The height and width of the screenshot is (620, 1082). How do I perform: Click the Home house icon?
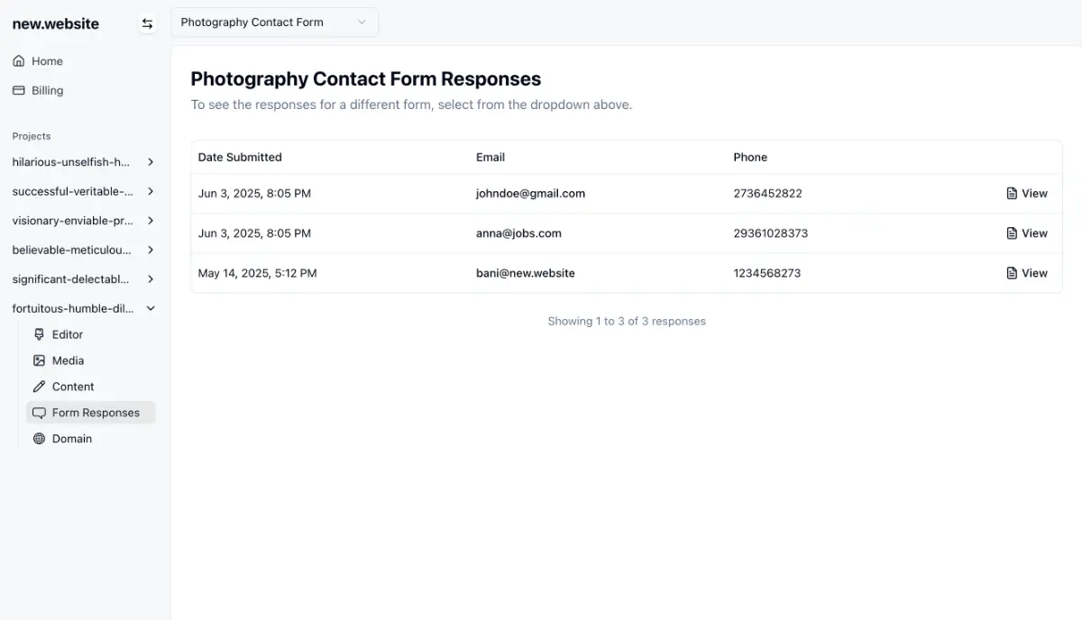19,61
